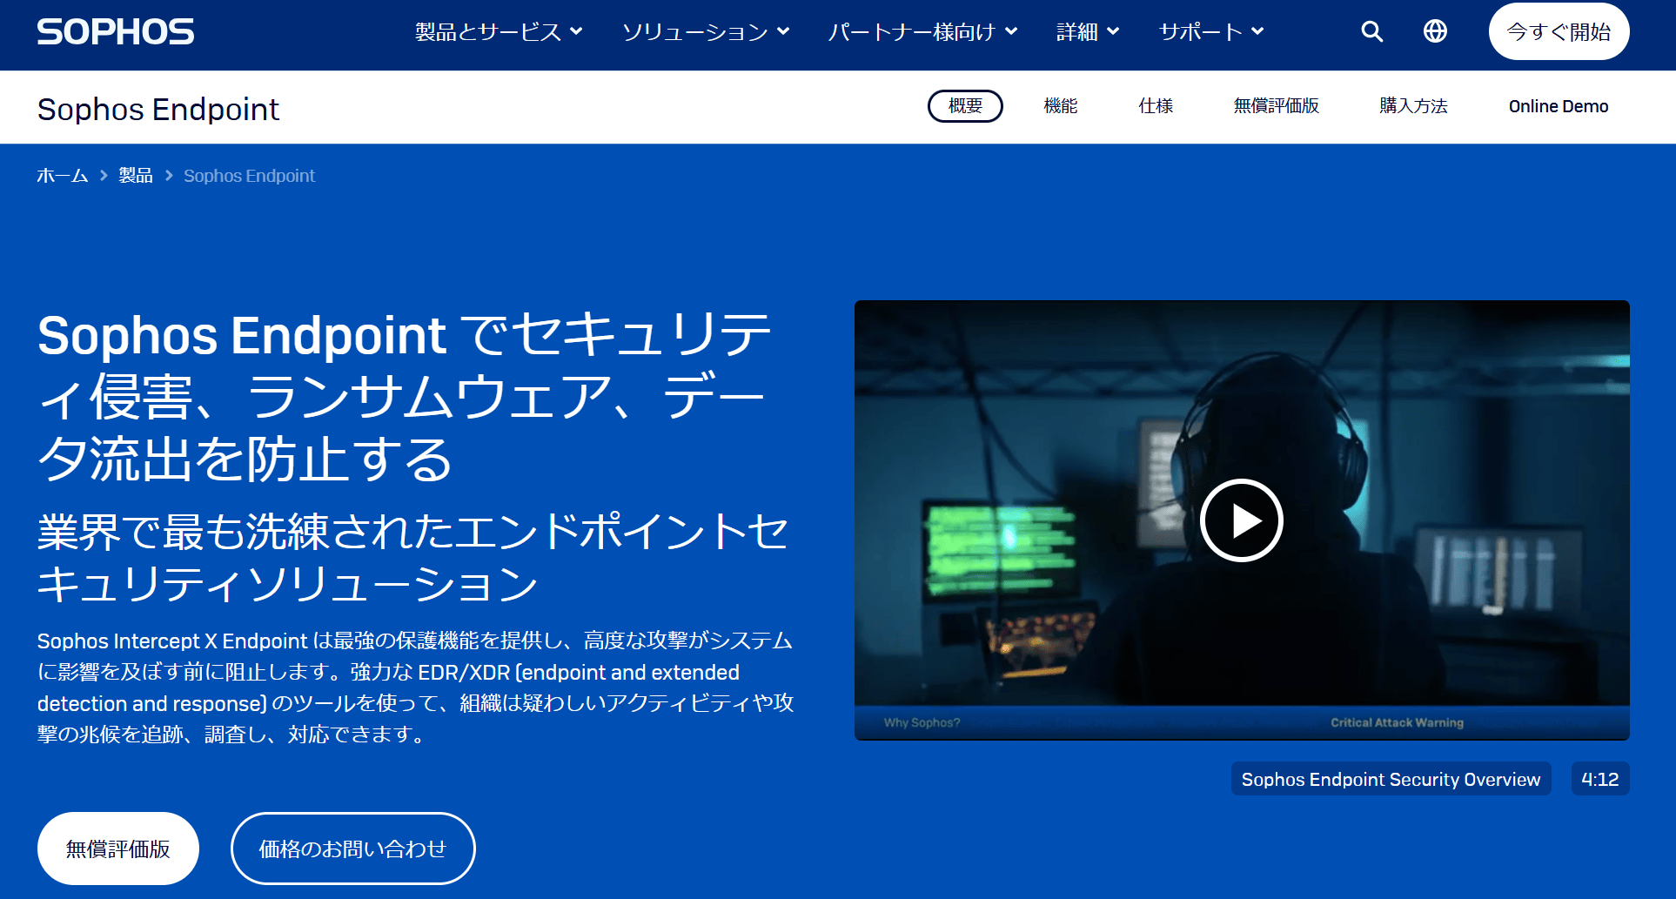The width and height of the screenshot is (1676, 899).
Task: Open the search magnifier icon
Action: coord(1371,31)
